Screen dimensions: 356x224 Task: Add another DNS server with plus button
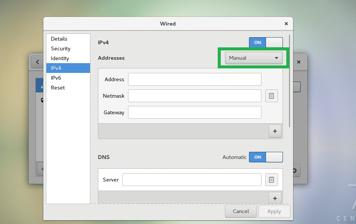[275, 198]
